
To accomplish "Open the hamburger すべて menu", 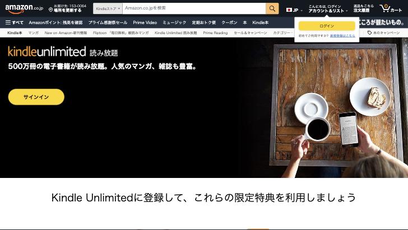I will tap(15, 22).
